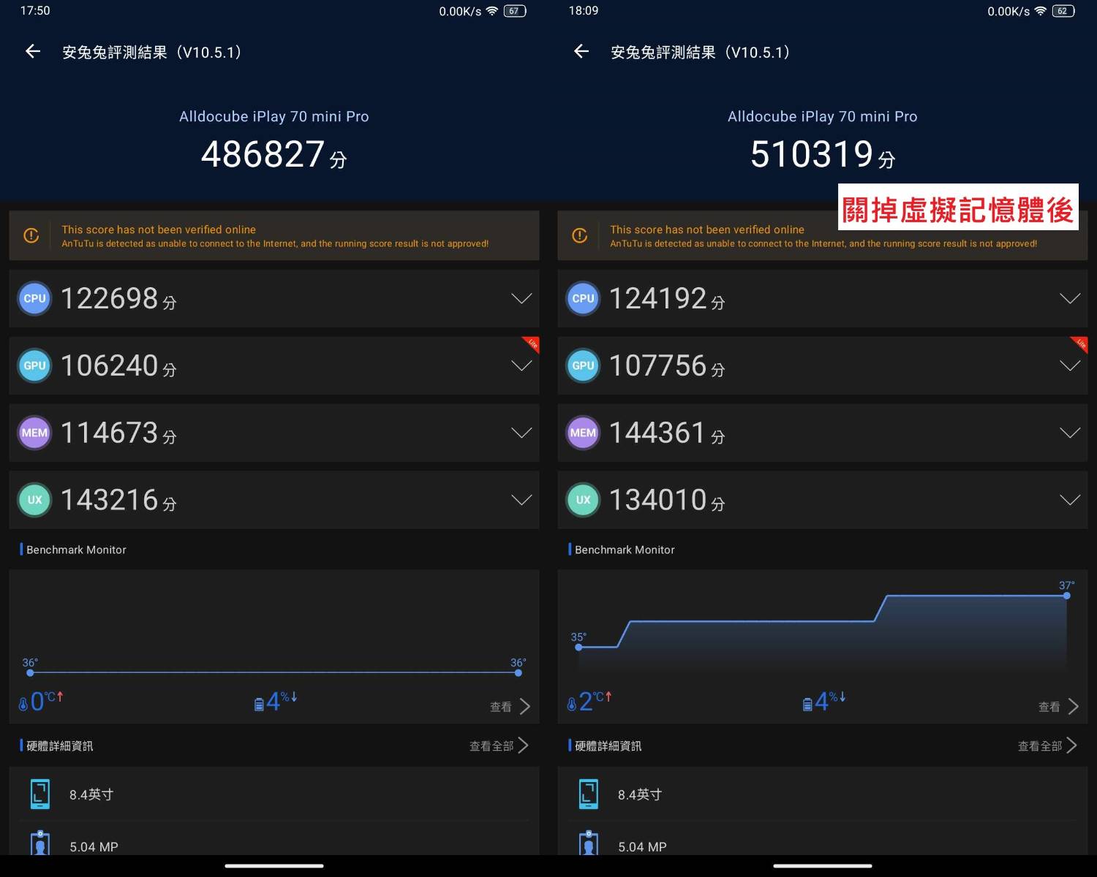The height and width of the screenshot is (877, 1097).
Task: Click right 硬體詳細資訊 heading
Action: point(608,745)
